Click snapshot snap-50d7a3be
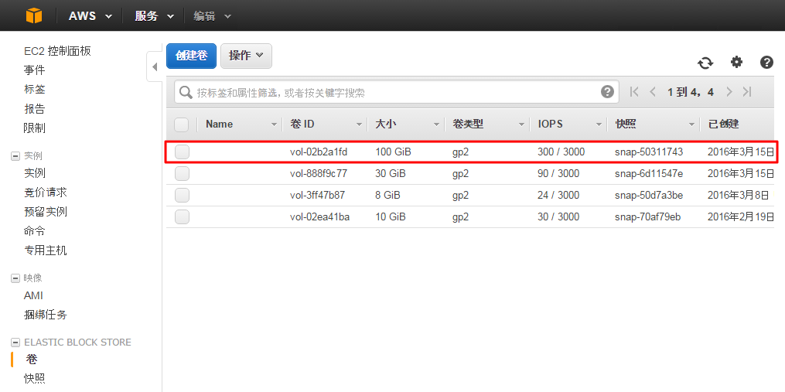The image size is (785, 392). [x=649, y=196]
